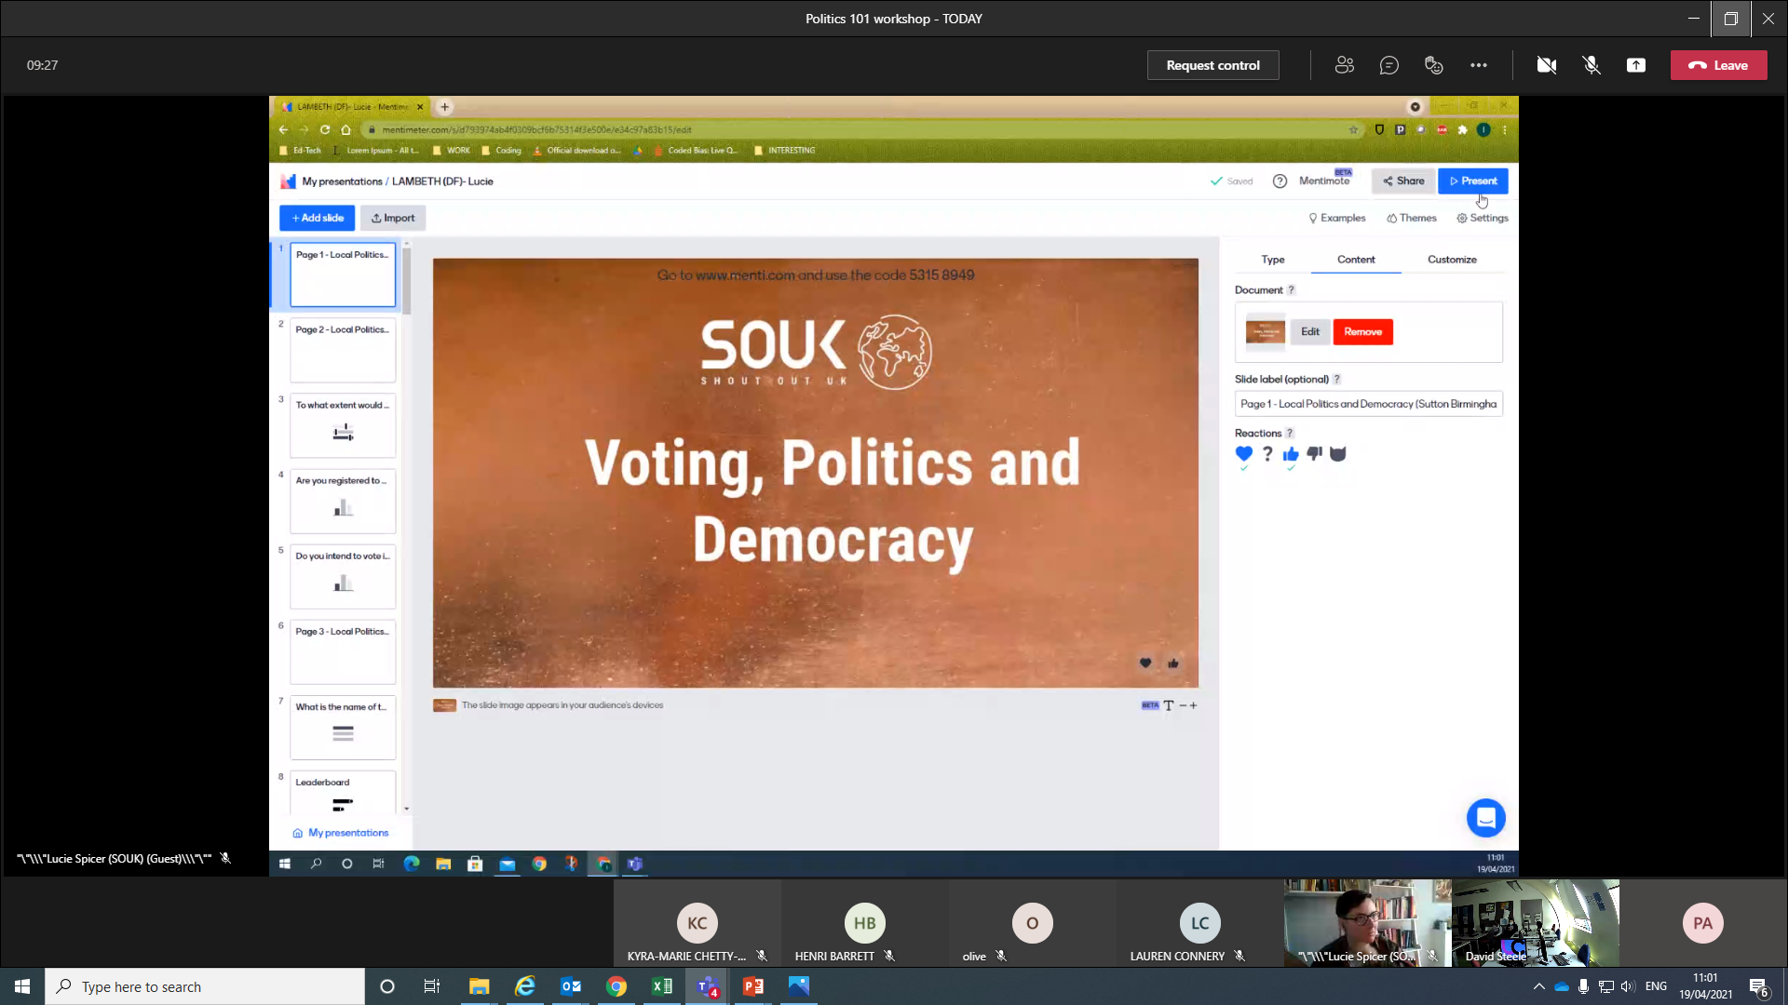Click the Share button in Mentimeter
Viewport: 1788px width, 1005px height.
click(1402, 181)
